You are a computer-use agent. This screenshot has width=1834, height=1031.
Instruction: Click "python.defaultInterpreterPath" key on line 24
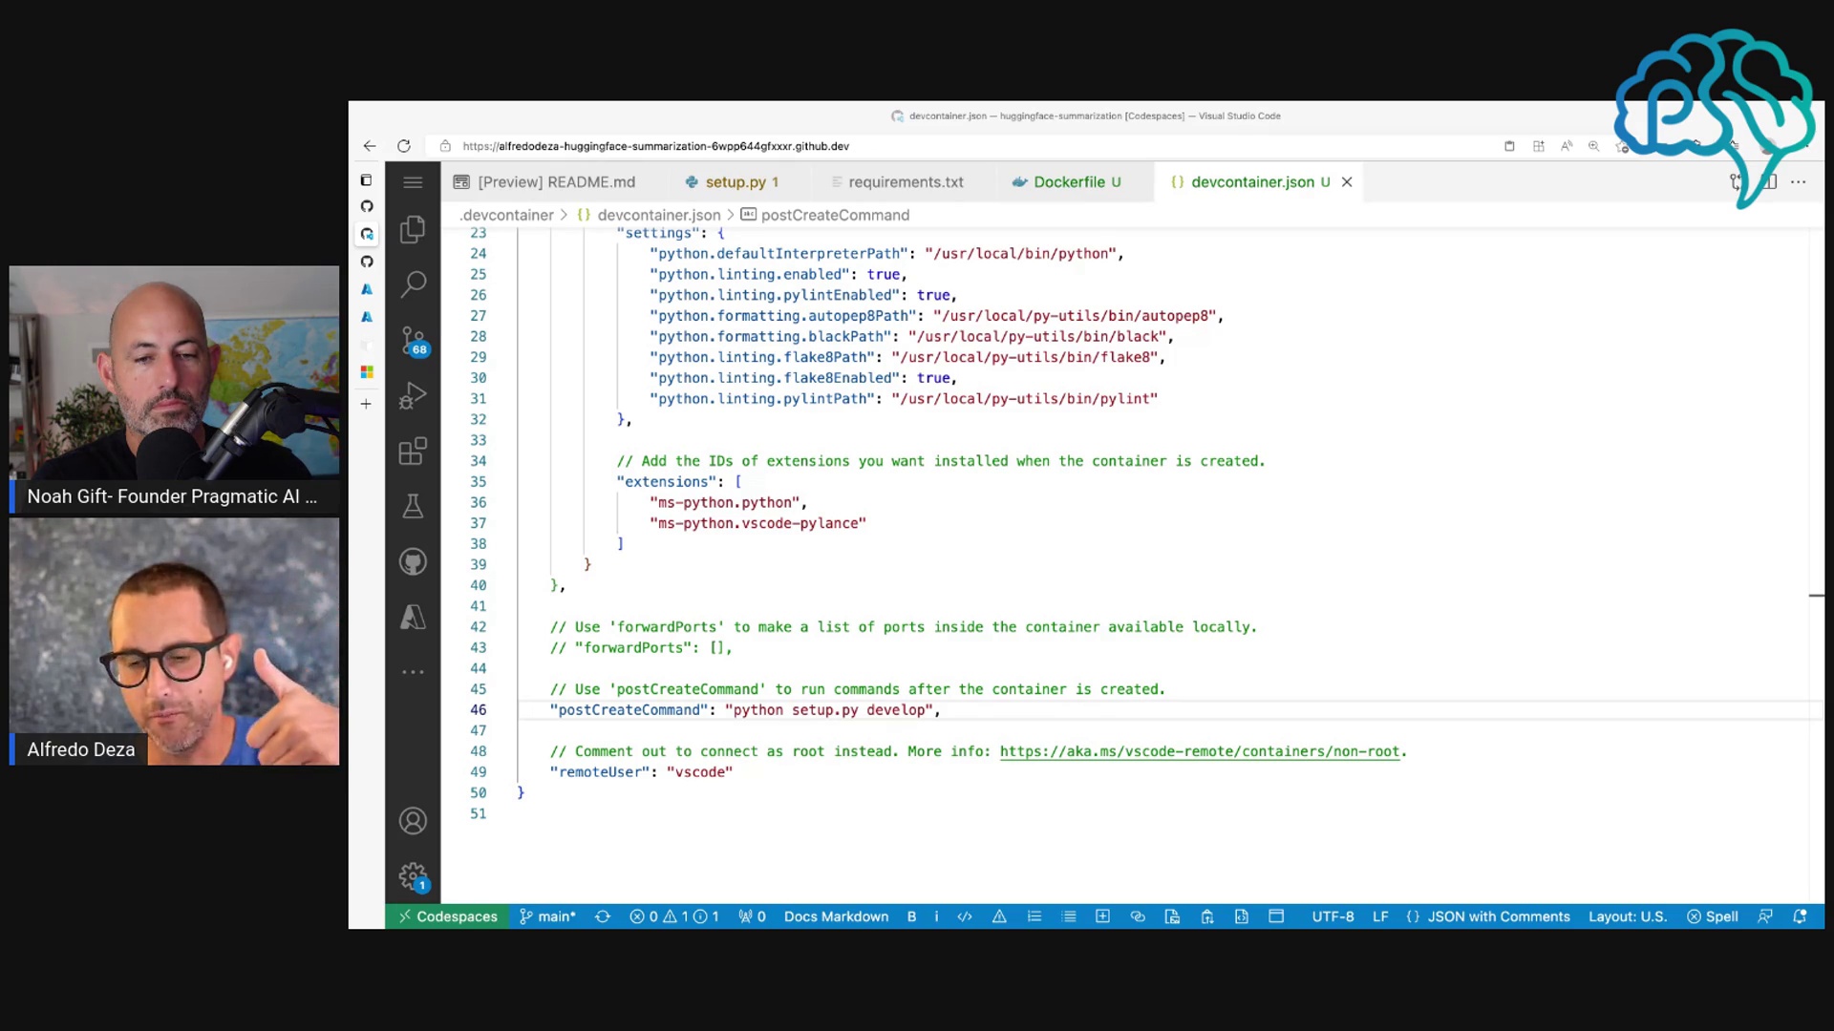pyautogui.click(x=779, y=254)
